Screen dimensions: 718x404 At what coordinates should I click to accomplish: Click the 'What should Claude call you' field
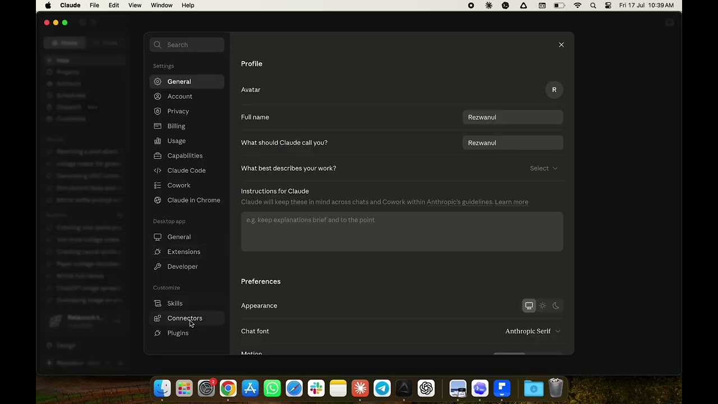[x=513, y=143]
